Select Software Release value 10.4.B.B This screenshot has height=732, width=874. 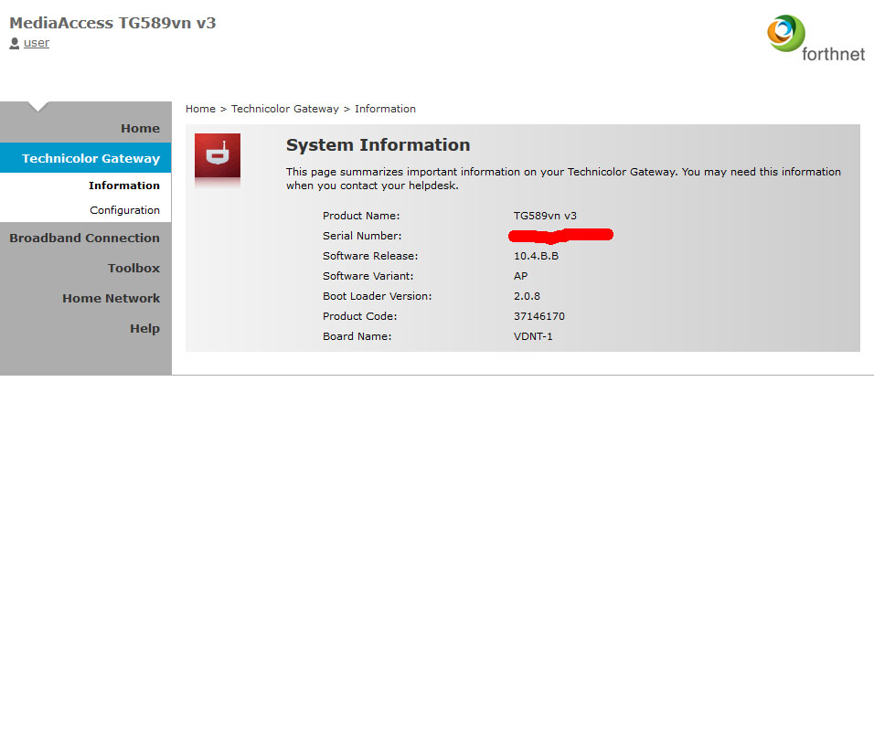[x=537, y=256]
